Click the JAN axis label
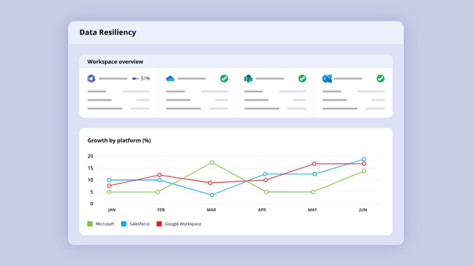Screen dimensions: 474x266 coord(112,210)
